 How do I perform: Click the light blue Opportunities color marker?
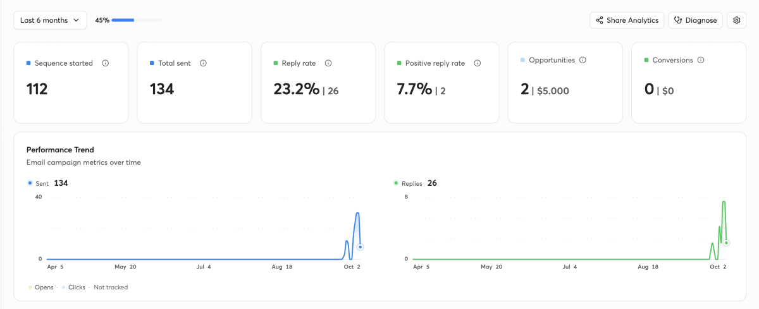[522, 60]
